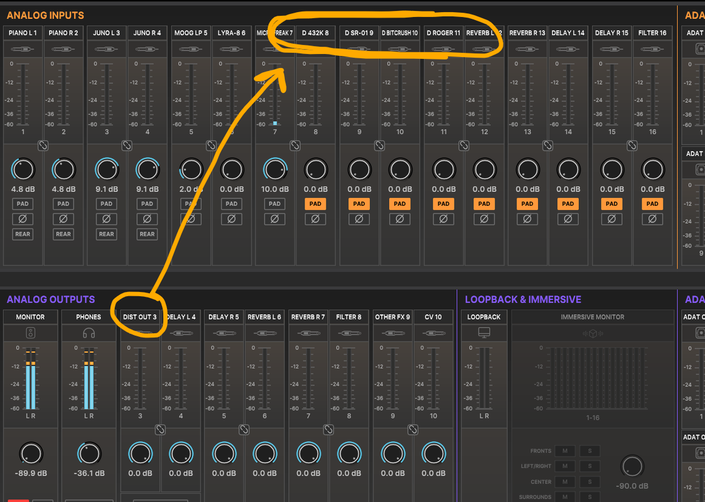The width and height of the screenshot is (705, 502).
Task: Link analog inputs 11 and 12
Action: tap(464, 146)
